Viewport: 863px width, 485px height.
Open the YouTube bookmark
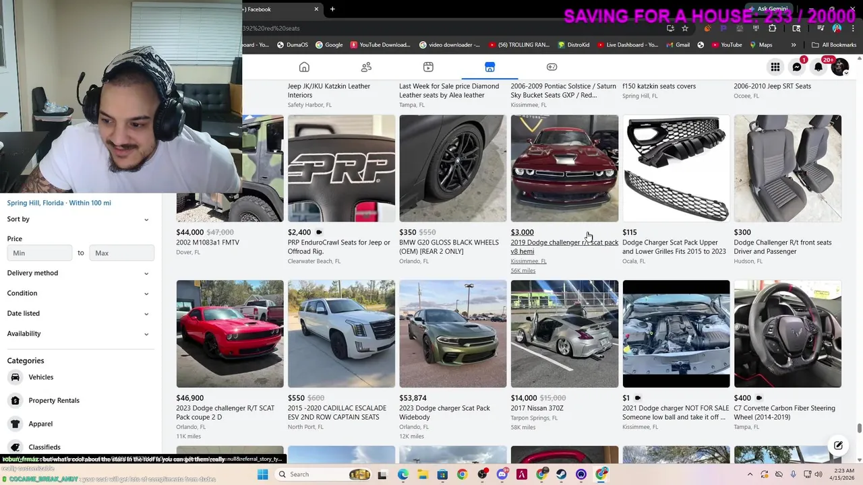point(726,45)
